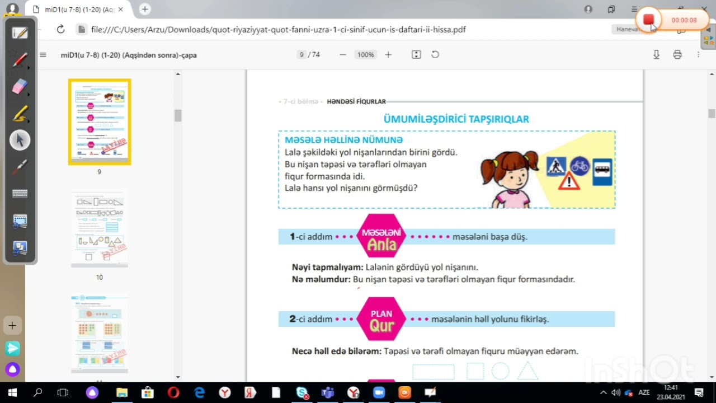Click the plus button in left sidebar
The image size is (716, 403).
(12, 325)
